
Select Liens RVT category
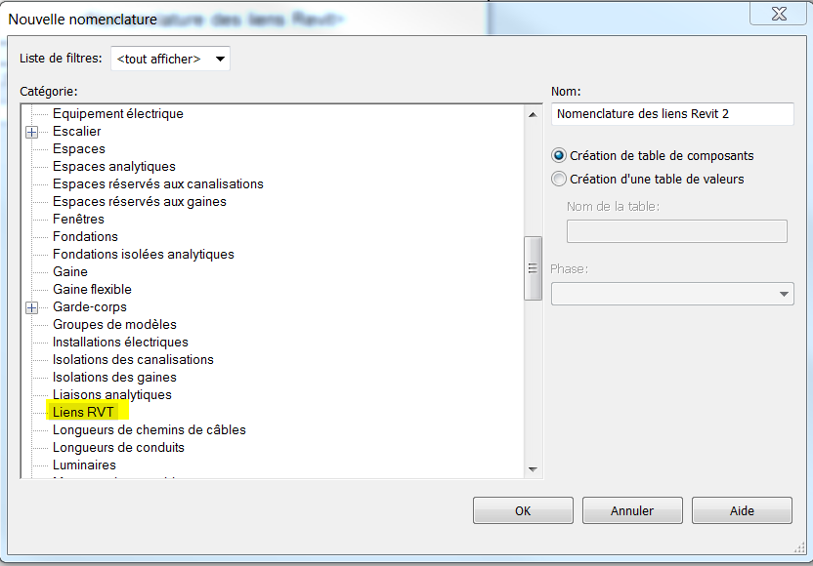tap(84, 413)
